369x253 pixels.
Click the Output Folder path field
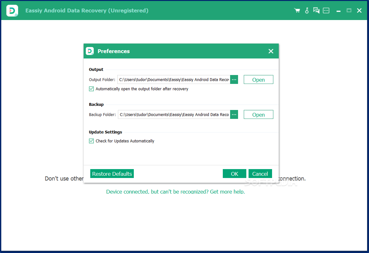tap(174, 79)
